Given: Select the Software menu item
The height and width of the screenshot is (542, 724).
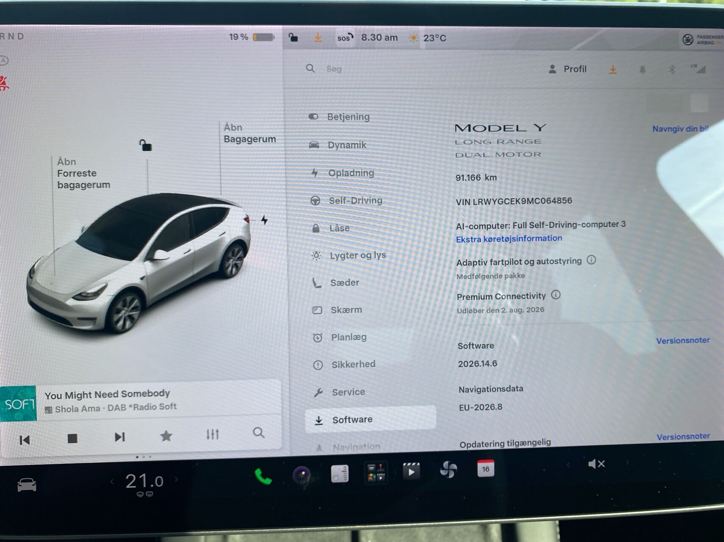Looking at the screenshot, I should (370, 420).
